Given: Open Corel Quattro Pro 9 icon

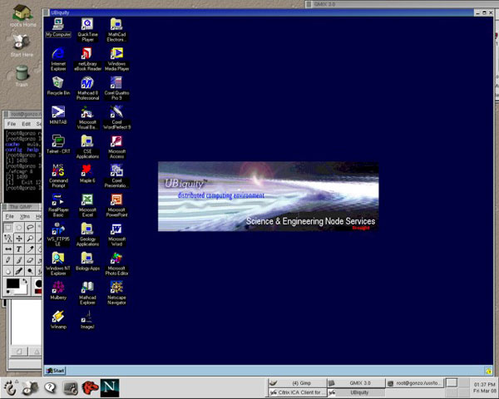Looking at the screenshot, I should pos(116,88).
